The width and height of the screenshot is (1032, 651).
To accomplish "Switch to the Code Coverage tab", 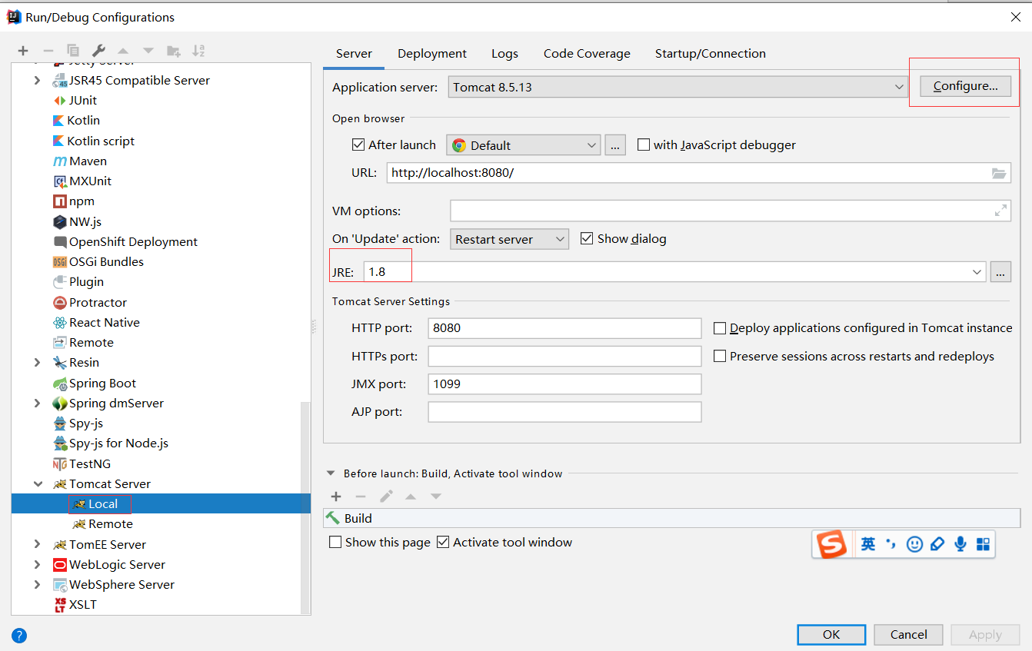I will tap(587, 54).
